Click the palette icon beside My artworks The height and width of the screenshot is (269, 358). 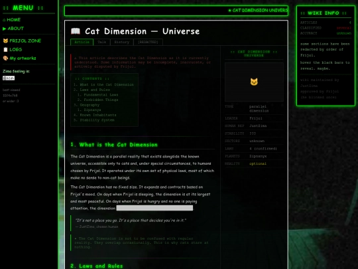click(x=5, y=58)
